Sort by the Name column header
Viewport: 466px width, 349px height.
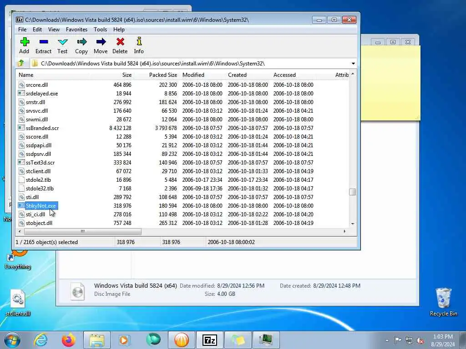(x=53, y=75)
